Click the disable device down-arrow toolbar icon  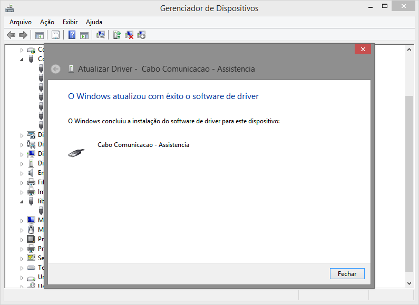click(x=141, y=35)
